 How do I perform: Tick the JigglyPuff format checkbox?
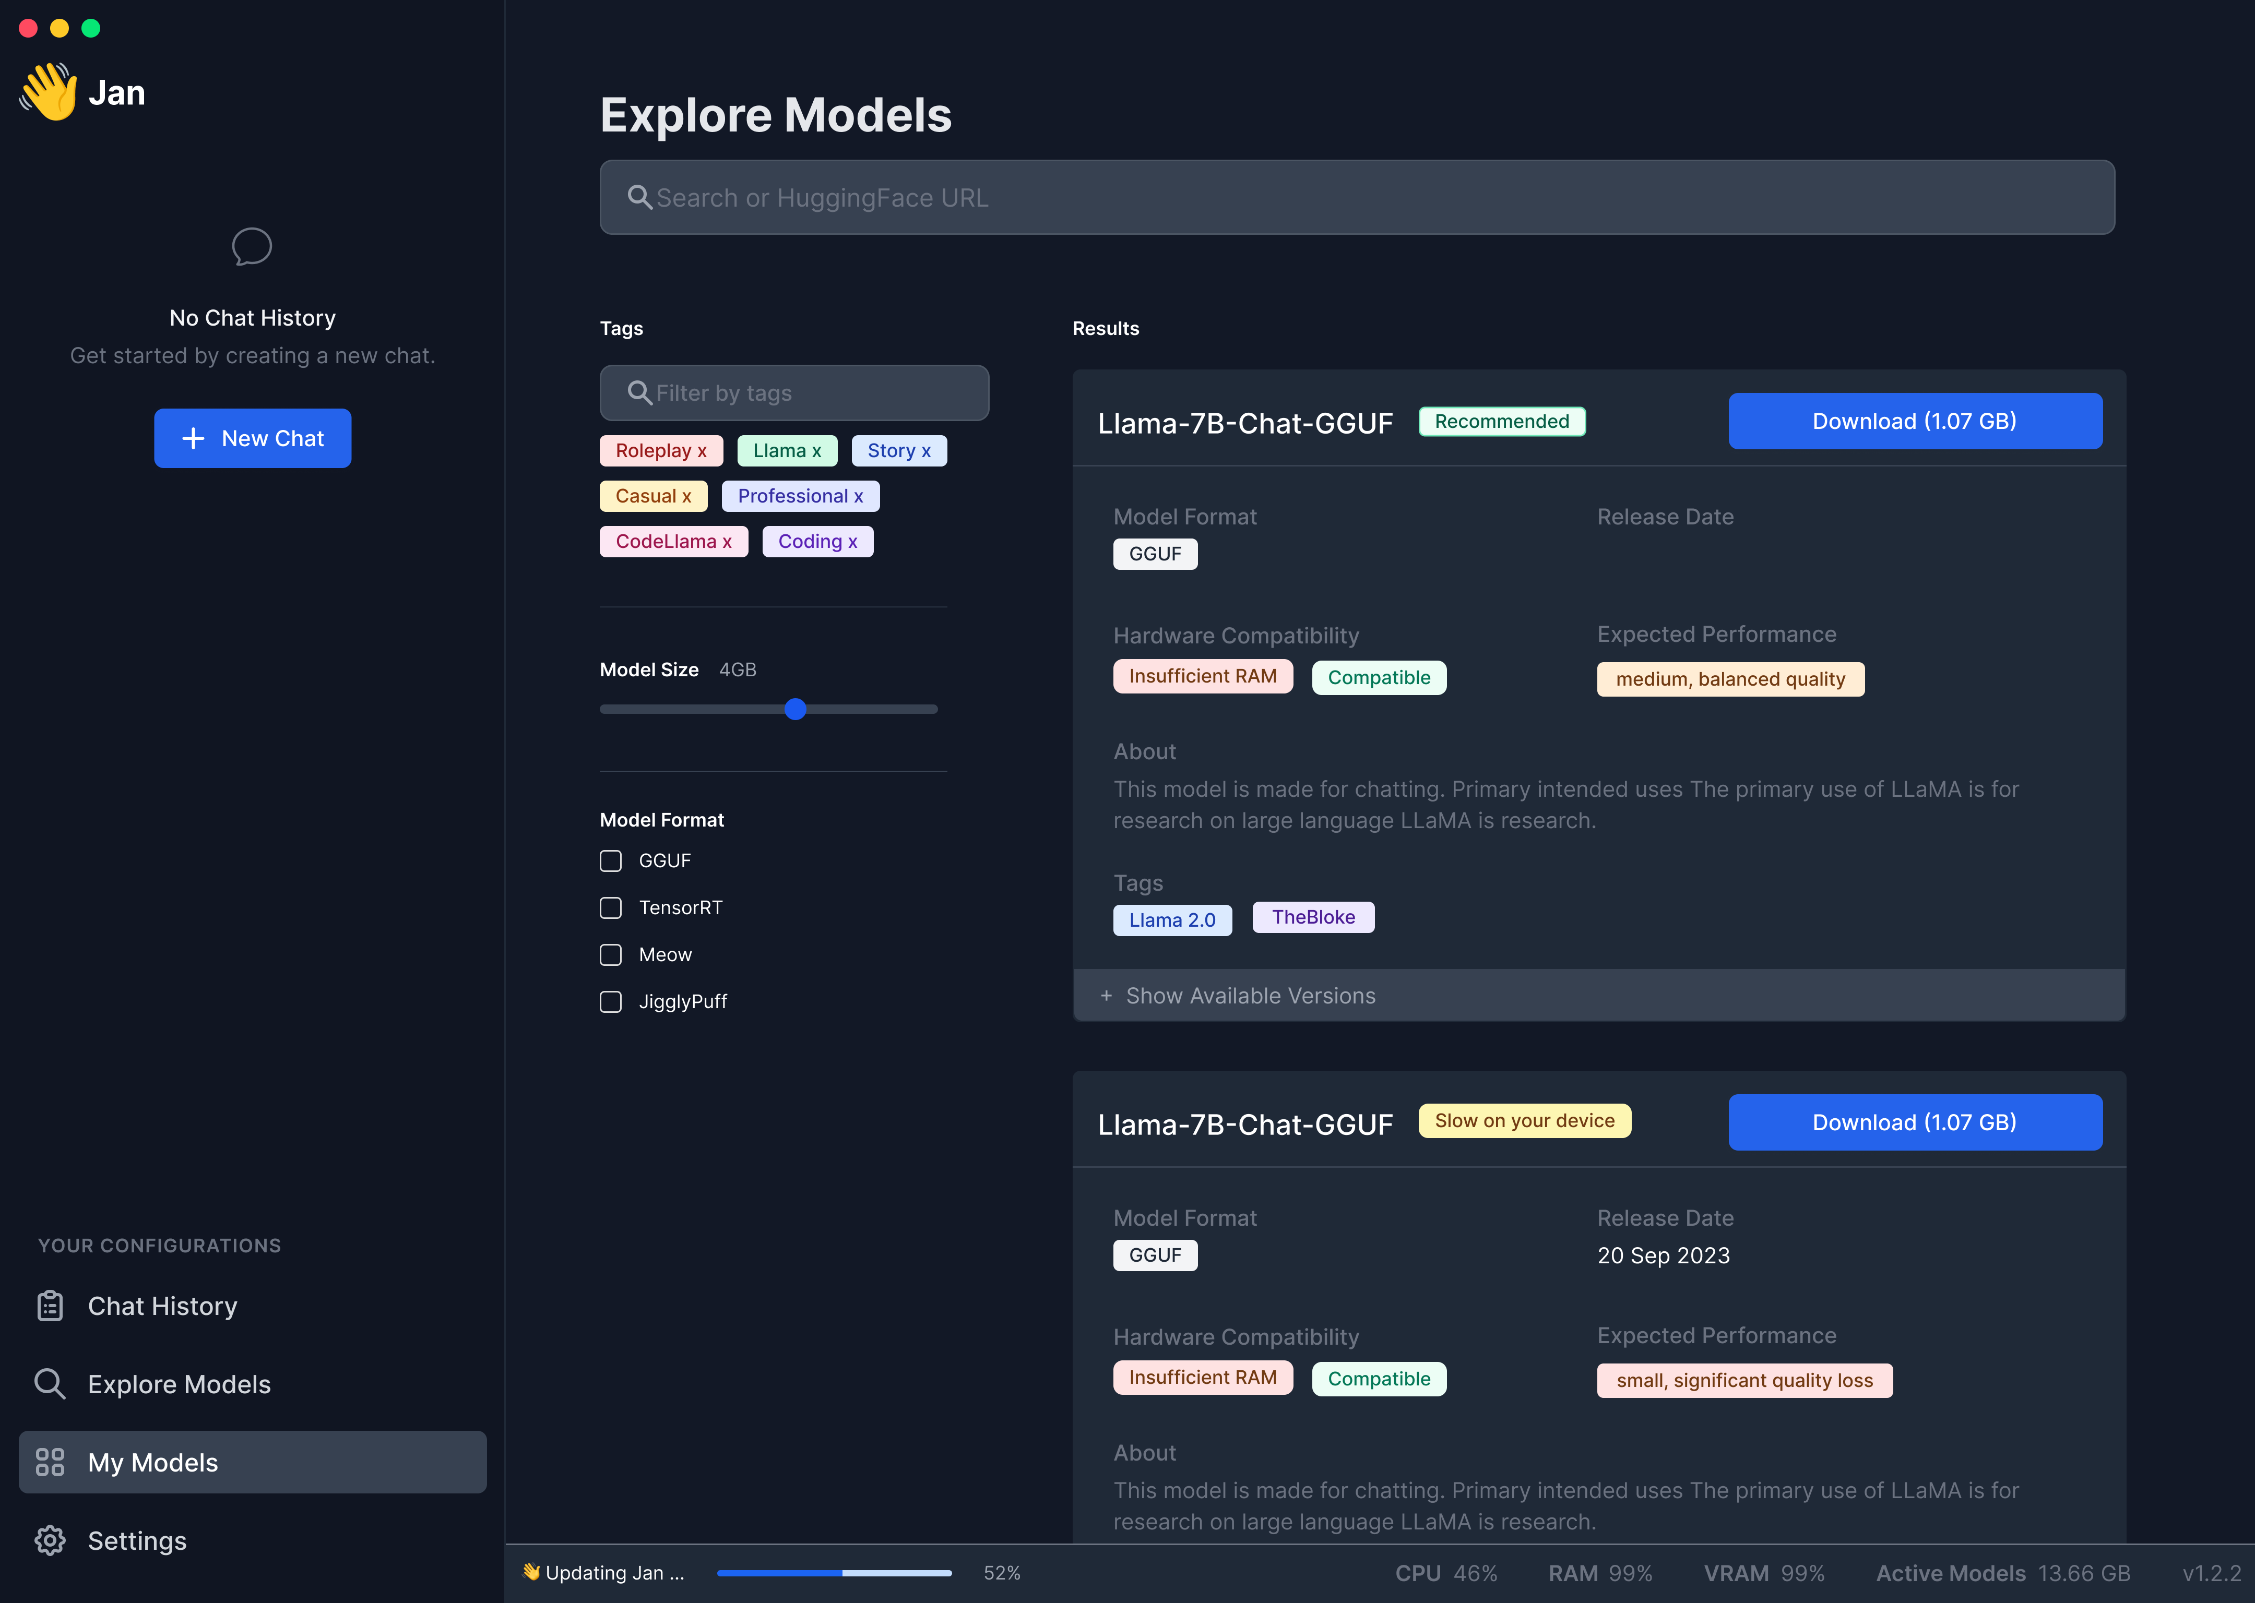pyautogui.click(x=611, y=1002)
